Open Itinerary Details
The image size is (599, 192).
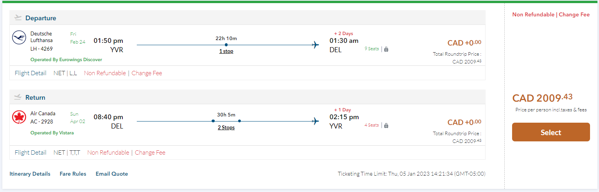tap(30, 174)
